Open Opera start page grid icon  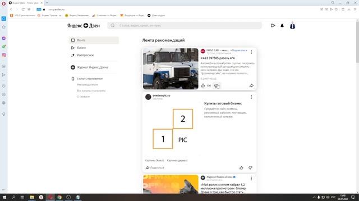(29, 9)
